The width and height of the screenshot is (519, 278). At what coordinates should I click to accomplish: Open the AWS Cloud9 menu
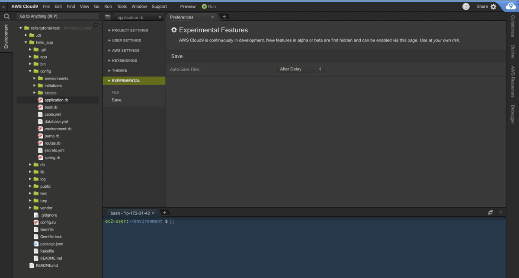[25, 6]
